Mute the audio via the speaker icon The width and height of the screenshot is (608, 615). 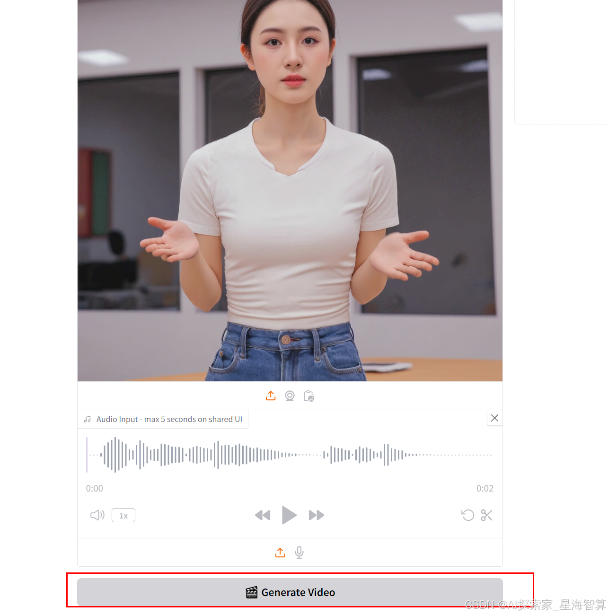pyautogui.click(x=97, y=515)
